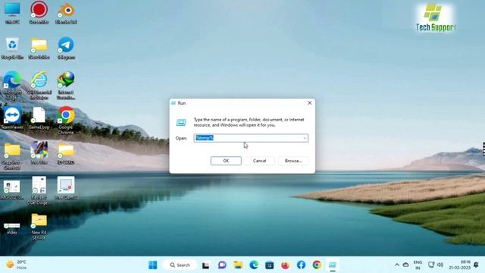The image size is (485, 273).
Task: Open the Windows Start menu
Action: tap(153, 265)
